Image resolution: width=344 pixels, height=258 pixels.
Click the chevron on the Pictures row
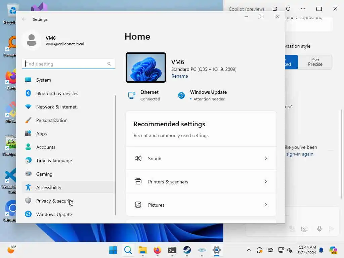coord(266,205)
